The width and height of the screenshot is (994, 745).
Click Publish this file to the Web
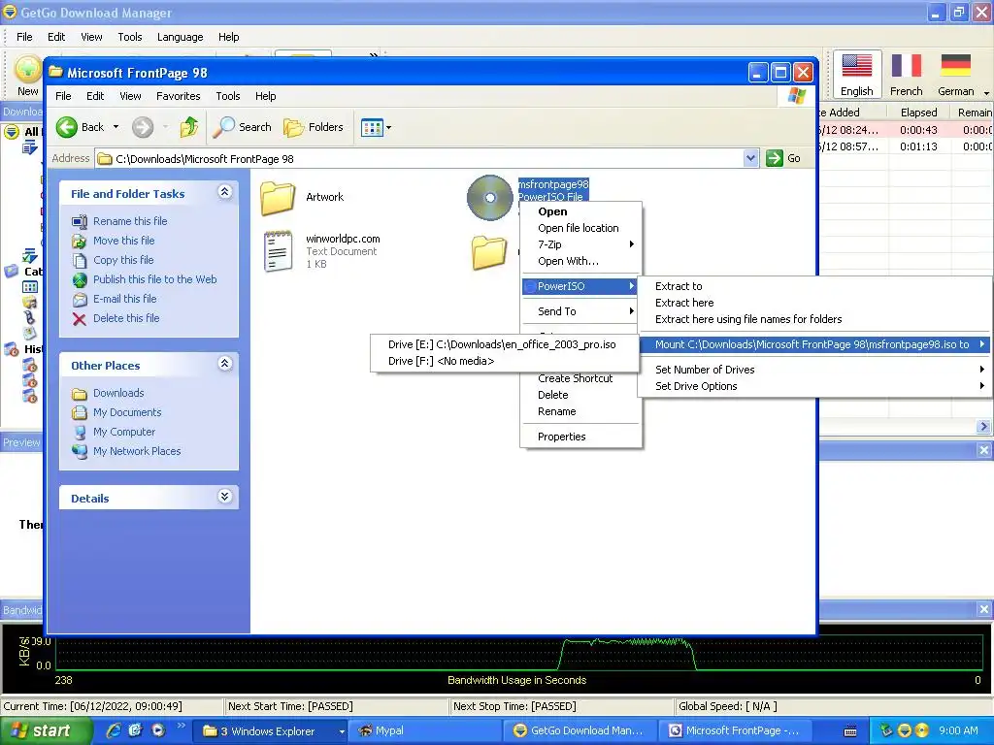coord(154,279)
